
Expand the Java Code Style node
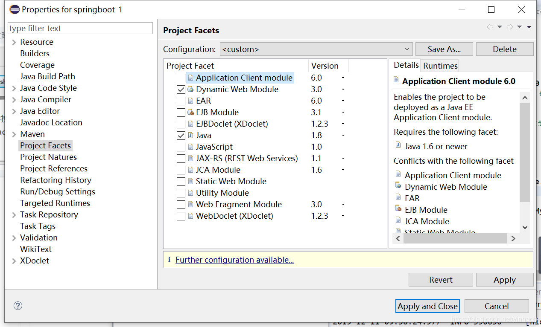point(14,88)
